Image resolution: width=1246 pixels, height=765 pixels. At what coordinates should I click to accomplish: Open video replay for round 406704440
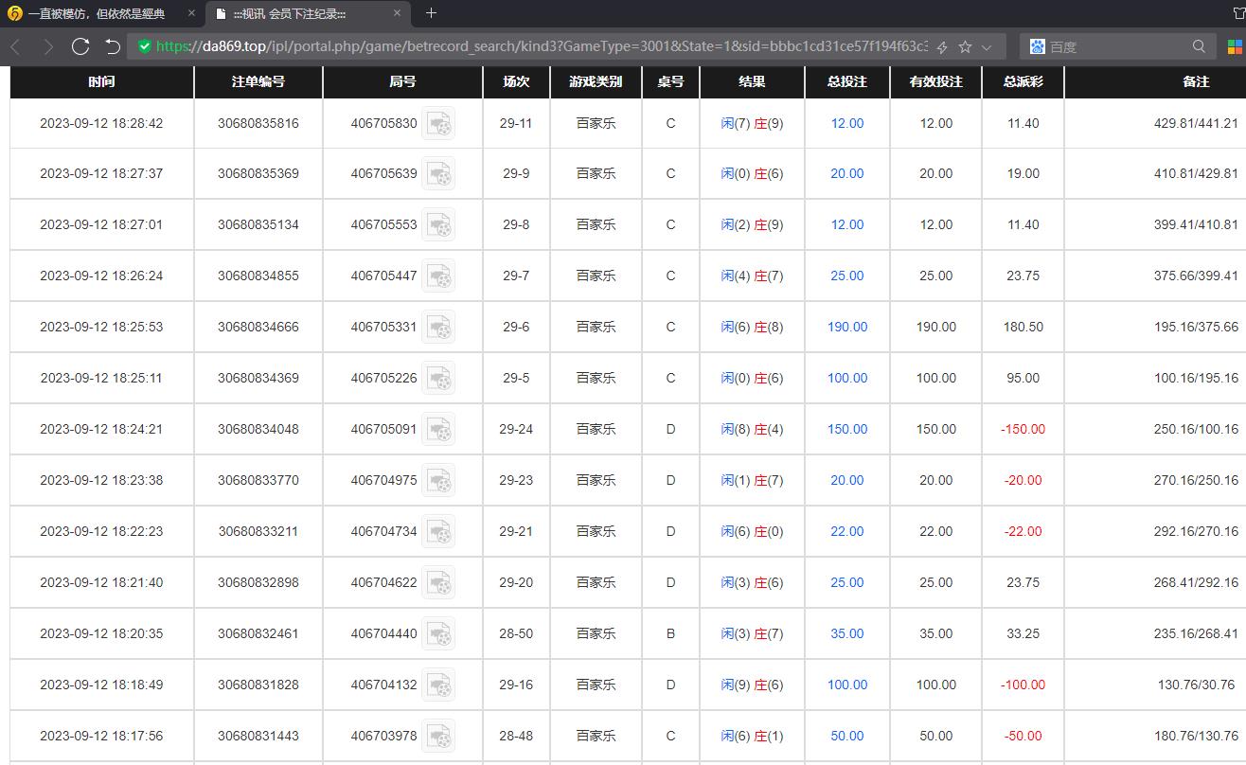(438, 634)
